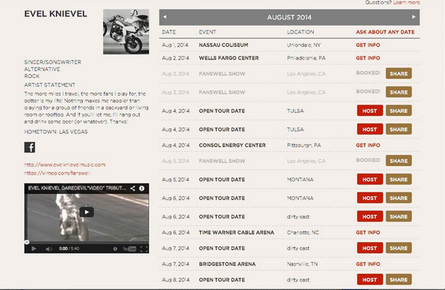Click the Pittsburgh, PA location
The height and width of the screenshot is (290, 445).
tap(304, 145)
